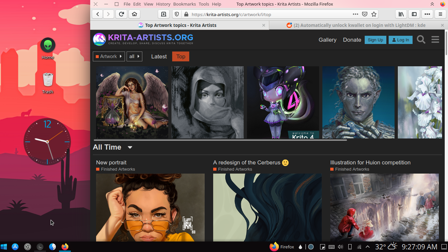View site security padlock info
Viewport: 448px width, 252px height.
click(x=186, y=14)
